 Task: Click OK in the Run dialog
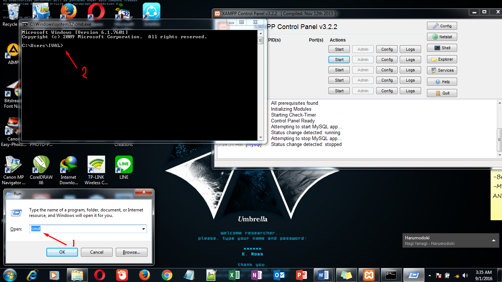click(x=62, y=252)
